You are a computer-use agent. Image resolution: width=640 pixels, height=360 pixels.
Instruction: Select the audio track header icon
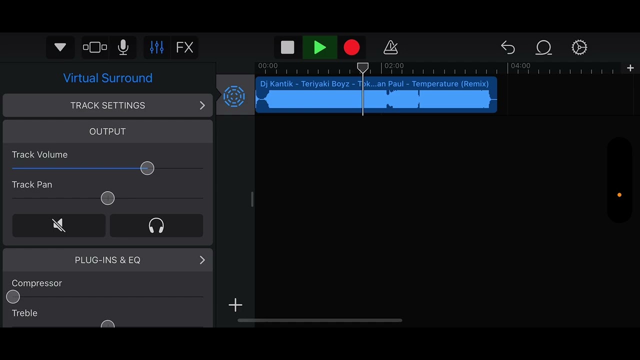[234, 96]
